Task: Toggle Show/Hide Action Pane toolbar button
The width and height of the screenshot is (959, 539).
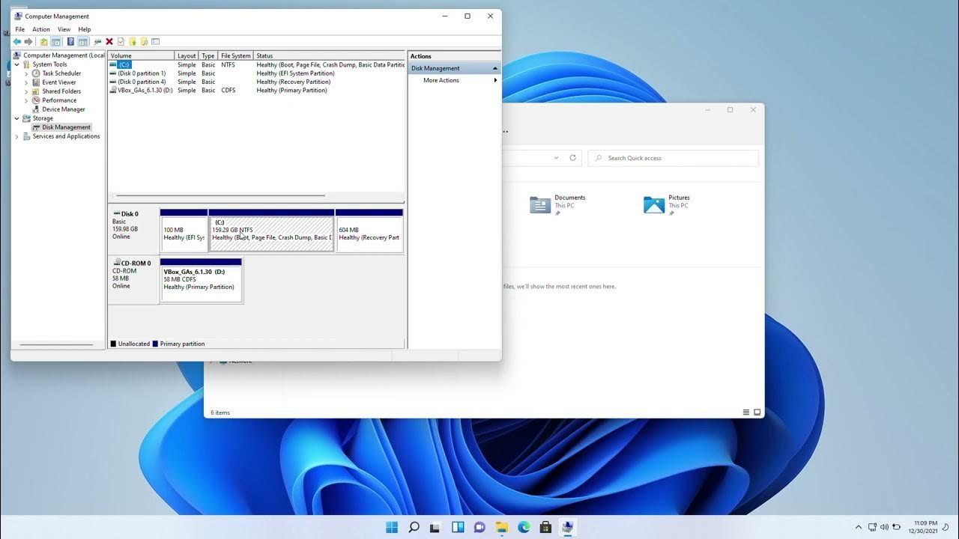Action: (82, 42)
